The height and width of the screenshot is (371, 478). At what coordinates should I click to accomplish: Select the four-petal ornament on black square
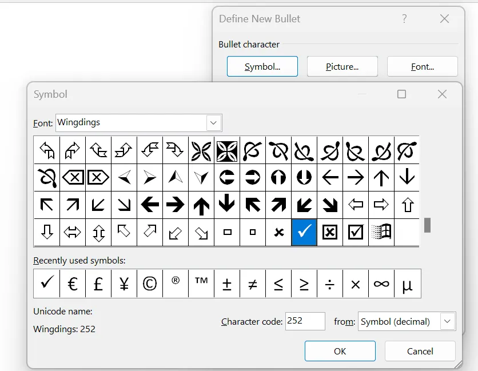pos(227,150)
